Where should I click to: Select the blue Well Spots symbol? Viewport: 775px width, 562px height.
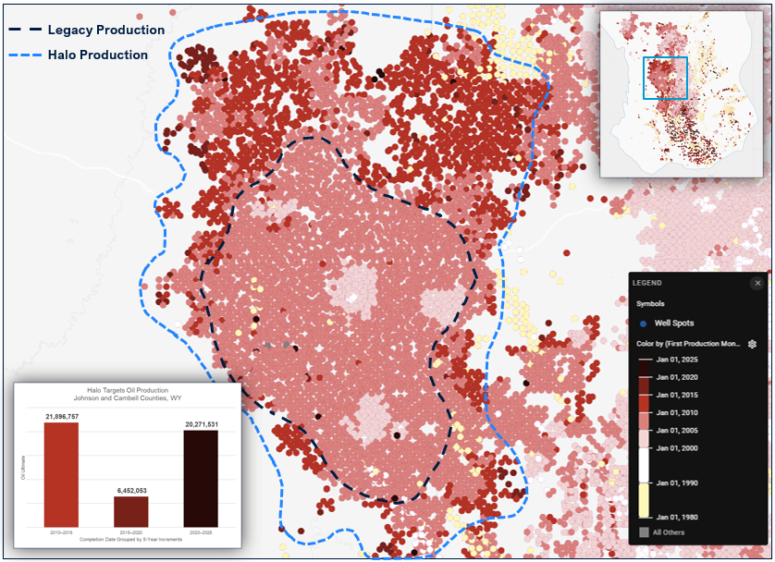(x=643, y=324)
